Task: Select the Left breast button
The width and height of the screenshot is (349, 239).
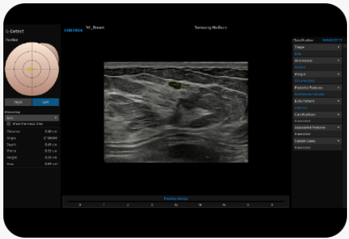Action: pos(46,102)
